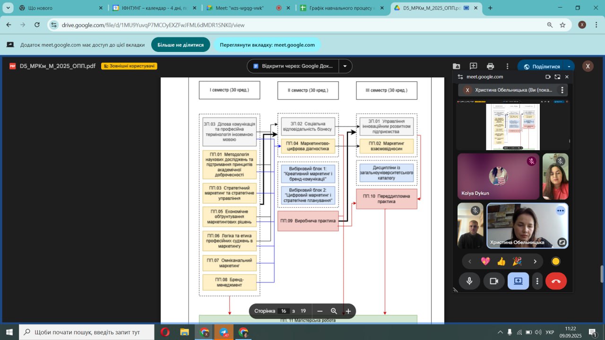Select the yellow color circle in Meet panel
The width and height of the screenshot is (605, 340).
[x=556, y=261]
